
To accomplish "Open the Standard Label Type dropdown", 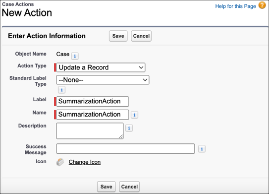I will [x=103, y=80].
